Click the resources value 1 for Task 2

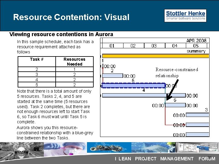coord(75,69)
